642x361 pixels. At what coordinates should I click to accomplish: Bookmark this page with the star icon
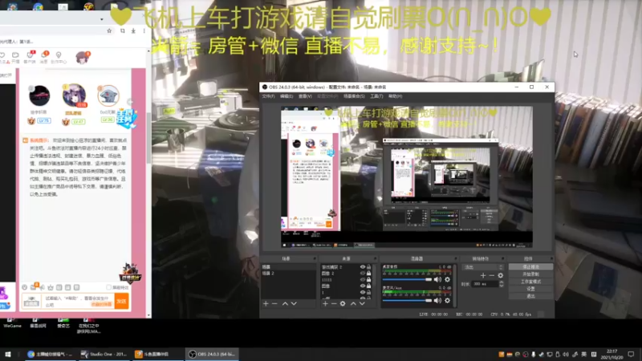[109, 30]
